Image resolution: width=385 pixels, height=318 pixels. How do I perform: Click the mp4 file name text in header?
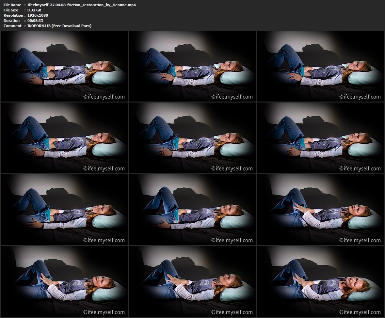click(x=82, y=5)
